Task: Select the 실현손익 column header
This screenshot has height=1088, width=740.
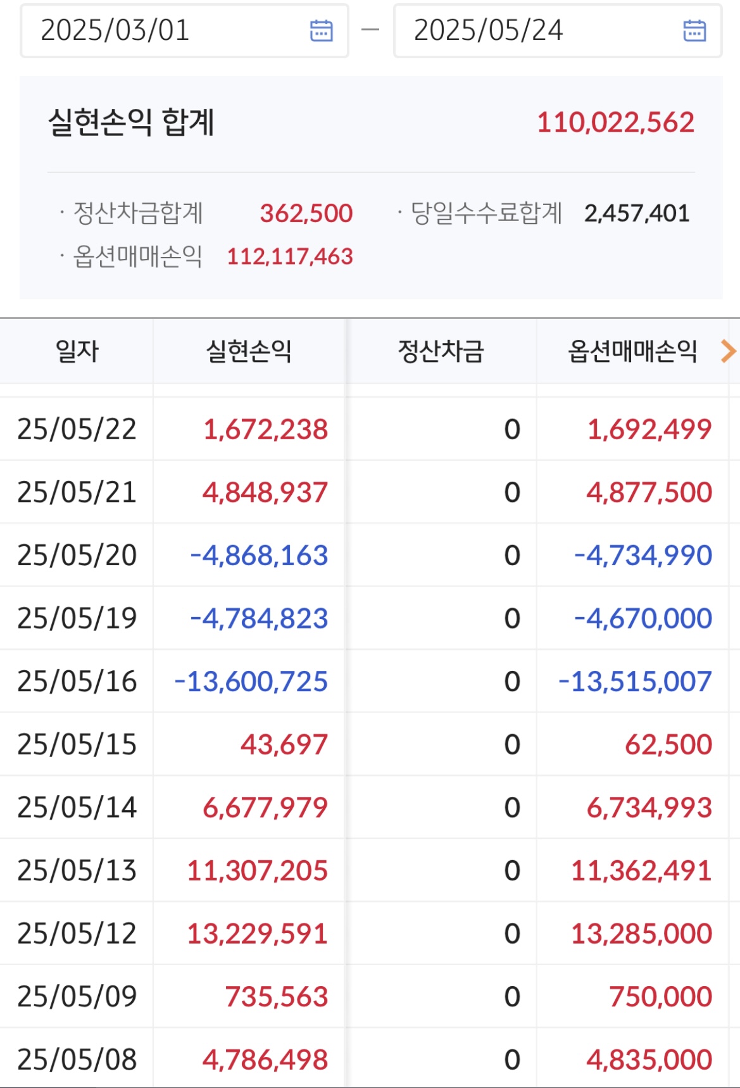Action: 249,351
